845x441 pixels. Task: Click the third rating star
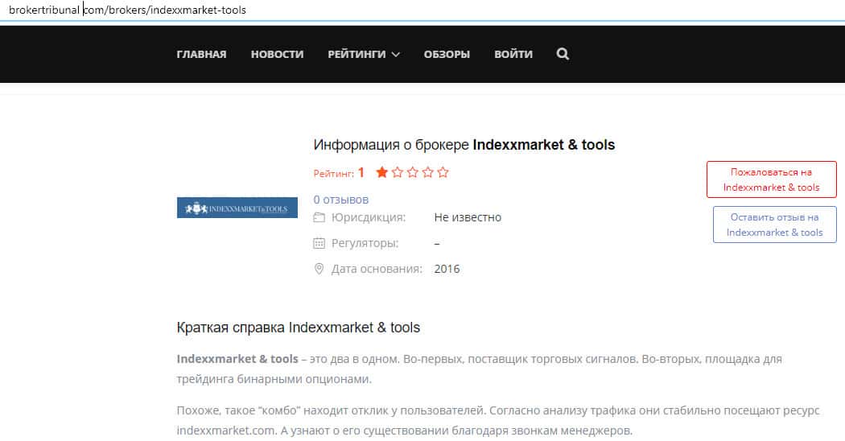pos(412,172)
